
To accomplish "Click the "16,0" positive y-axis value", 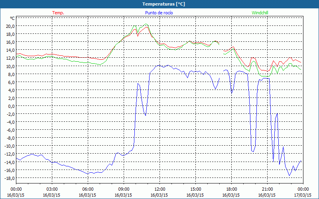I will coord(11,42).
